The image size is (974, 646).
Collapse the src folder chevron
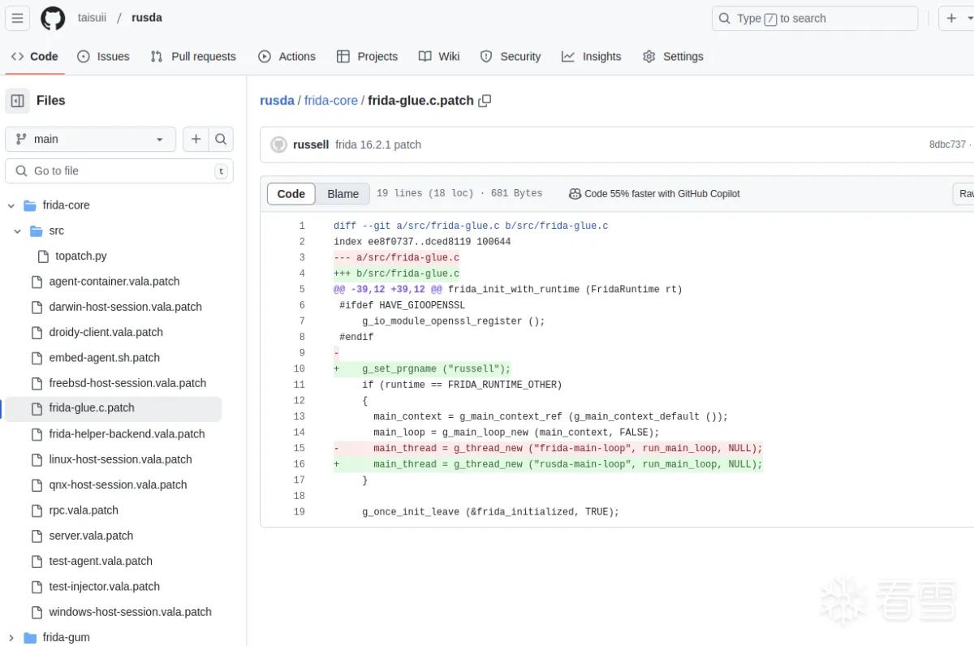click(x=18, y=231)
